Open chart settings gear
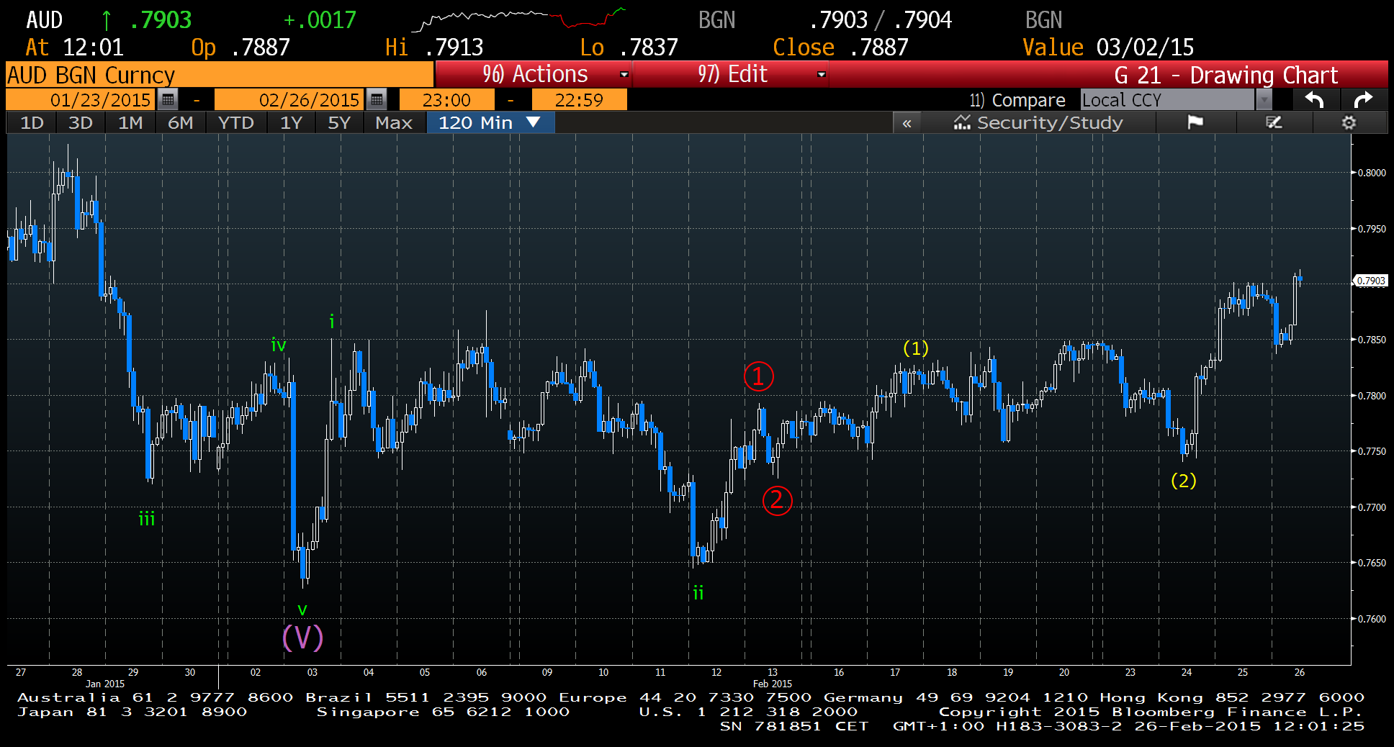The width and height of the screenshot is (1394, 747). point(1349,123)
